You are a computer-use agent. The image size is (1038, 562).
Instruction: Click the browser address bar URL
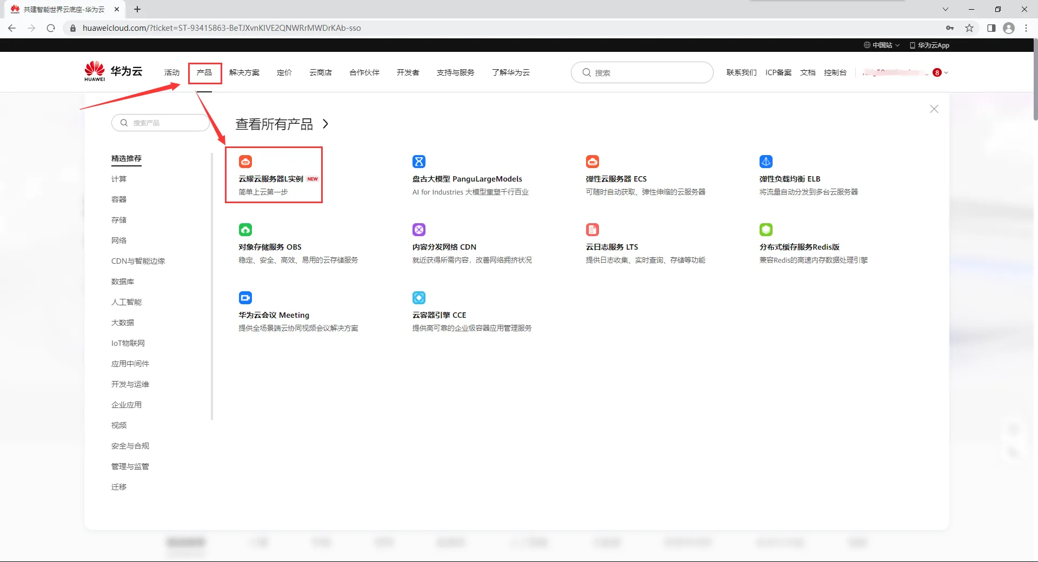222,28
